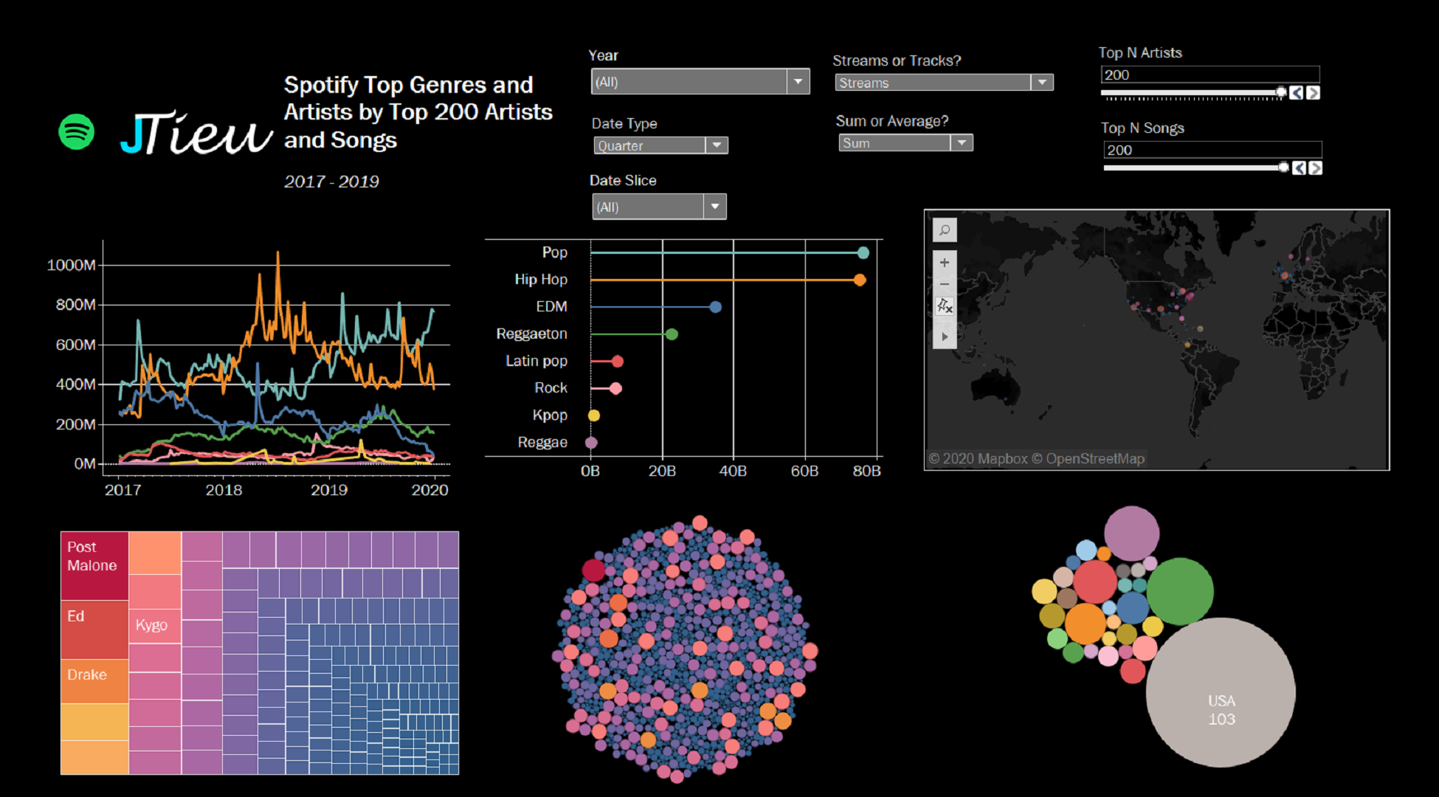
Task: Click the Pop genre label
Action: point(554,252)
